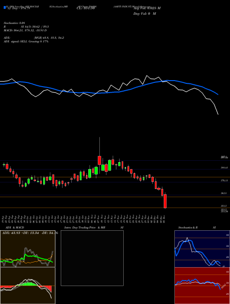Click the 388.41 price axis label

click(224, 168)
